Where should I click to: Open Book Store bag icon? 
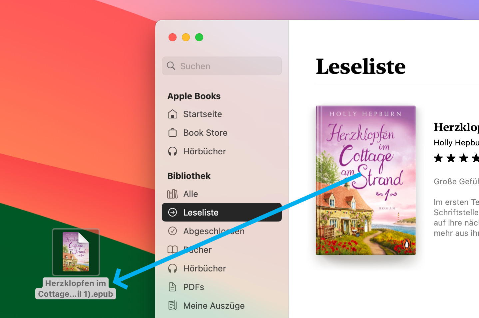(173, 133)
